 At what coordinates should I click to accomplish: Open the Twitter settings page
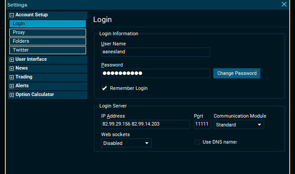coord(48,50)
